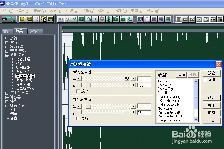Collapse the 波形振幅 tree node
The width and height of the screenshot is (224, 149).
pos(7,55)
